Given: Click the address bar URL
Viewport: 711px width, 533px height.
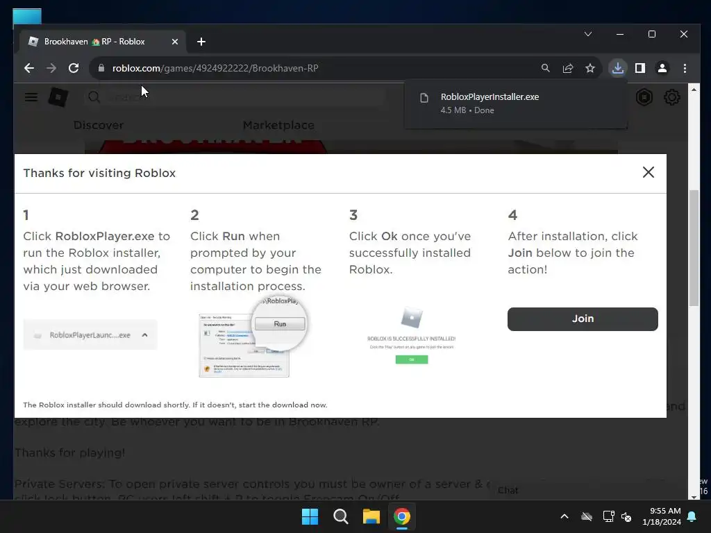Looking at the screenshot, I should coord(215,69).
